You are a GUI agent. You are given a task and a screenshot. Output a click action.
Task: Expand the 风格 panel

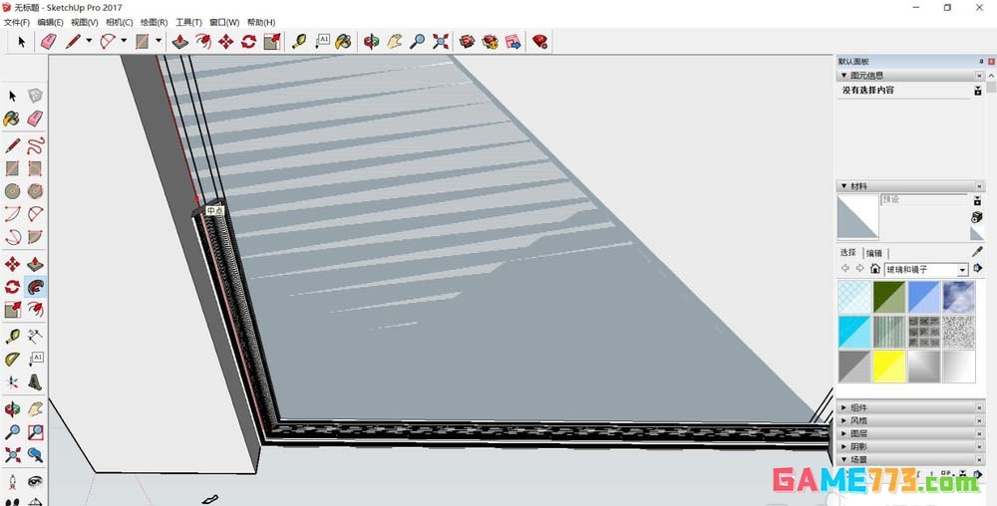908,420
